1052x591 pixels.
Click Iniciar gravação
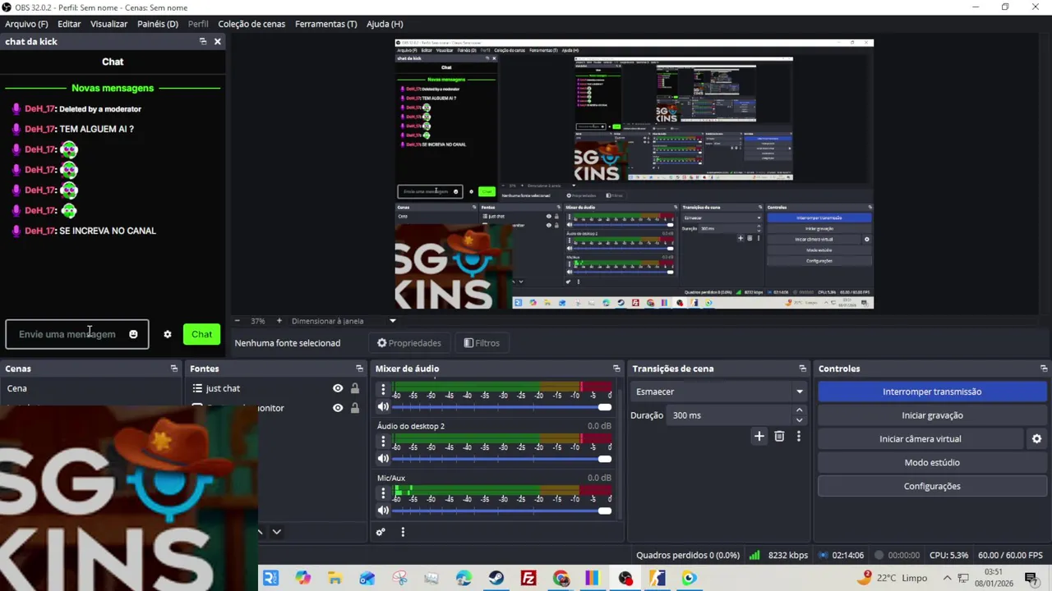pyautogui.click(x=932, y=415)
